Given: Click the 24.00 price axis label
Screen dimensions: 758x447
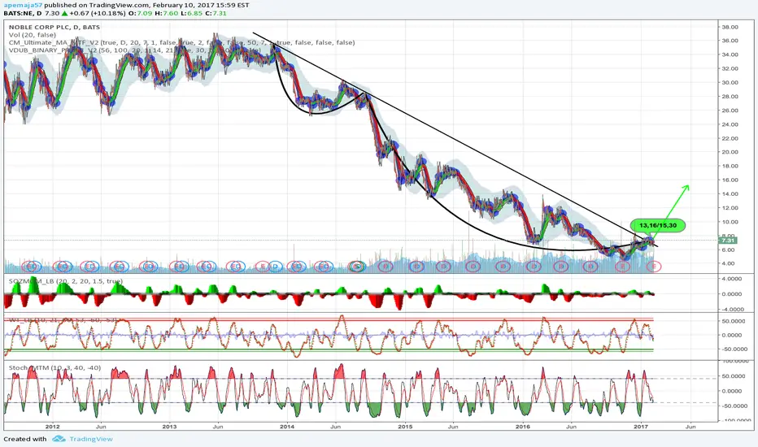Looking at the screenshot, I should (730, 124).
